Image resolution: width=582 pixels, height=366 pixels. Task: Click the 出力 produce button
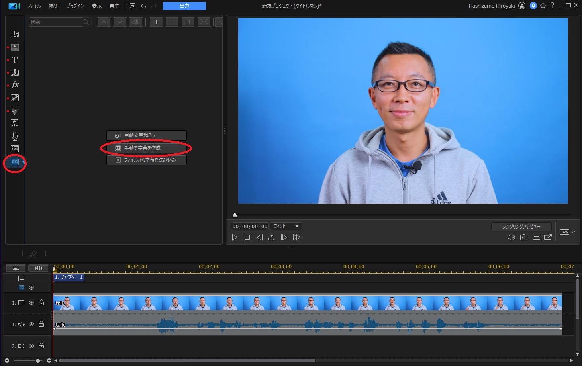tap(184, 6)
